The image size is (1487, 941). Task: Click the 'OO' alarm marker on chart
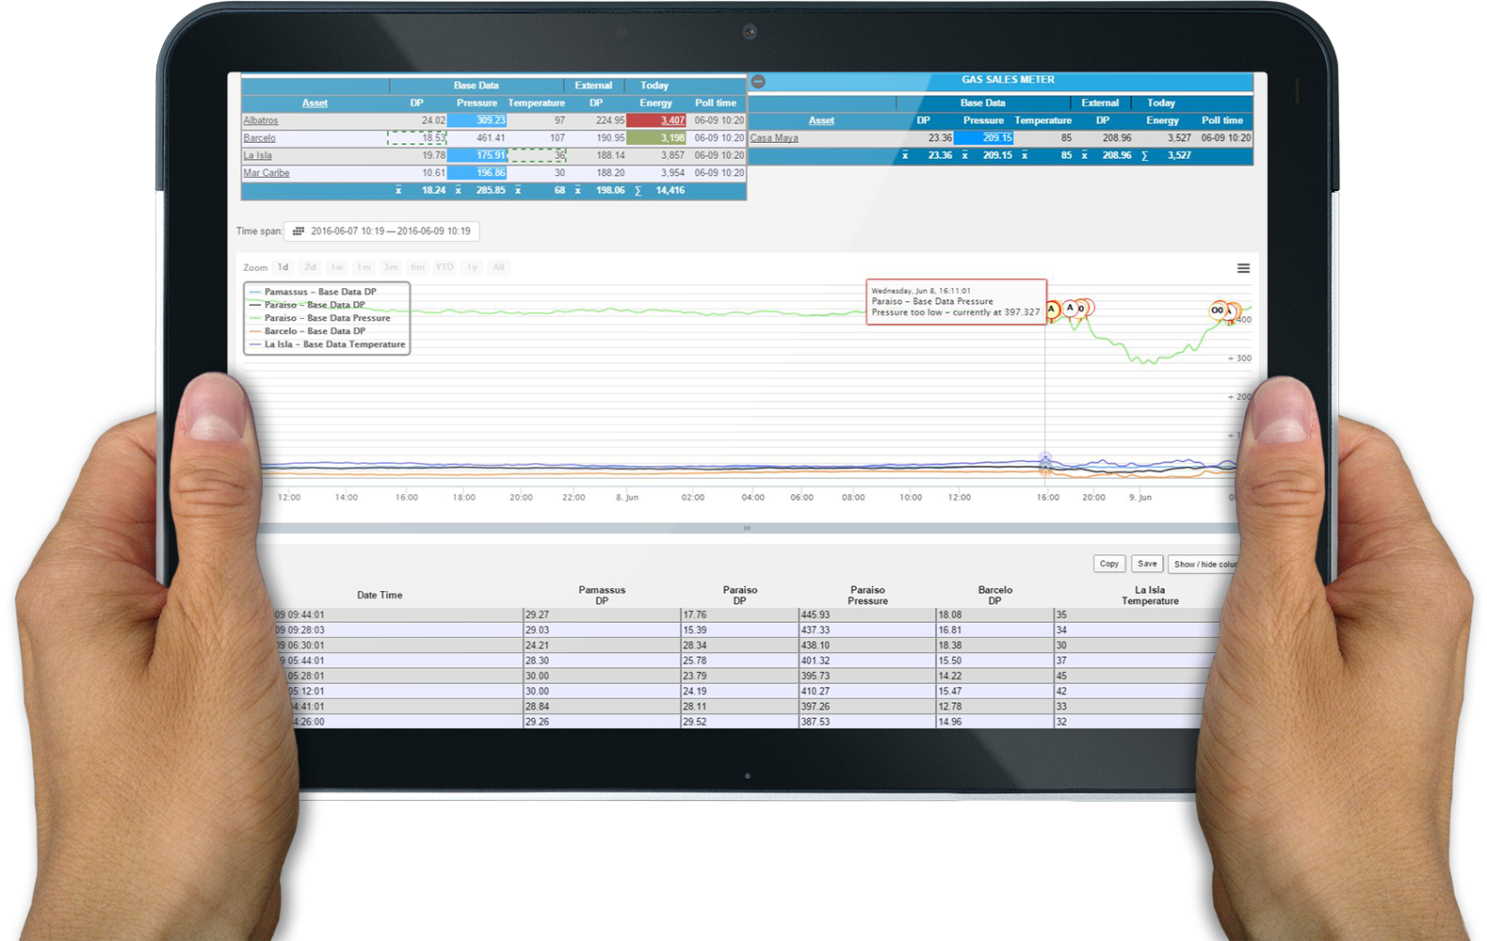pyautogui.click(x=1218, y=311)
